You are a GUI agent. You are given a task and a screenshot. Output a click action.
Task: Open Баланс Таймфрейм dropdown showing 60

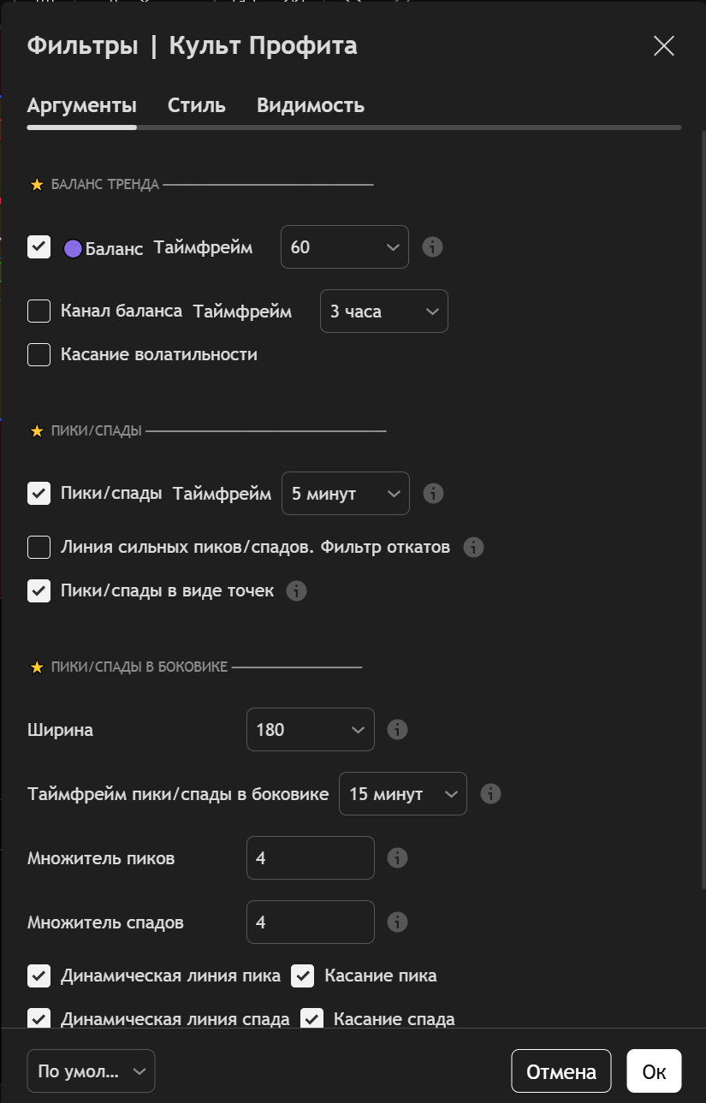point(344,247)
